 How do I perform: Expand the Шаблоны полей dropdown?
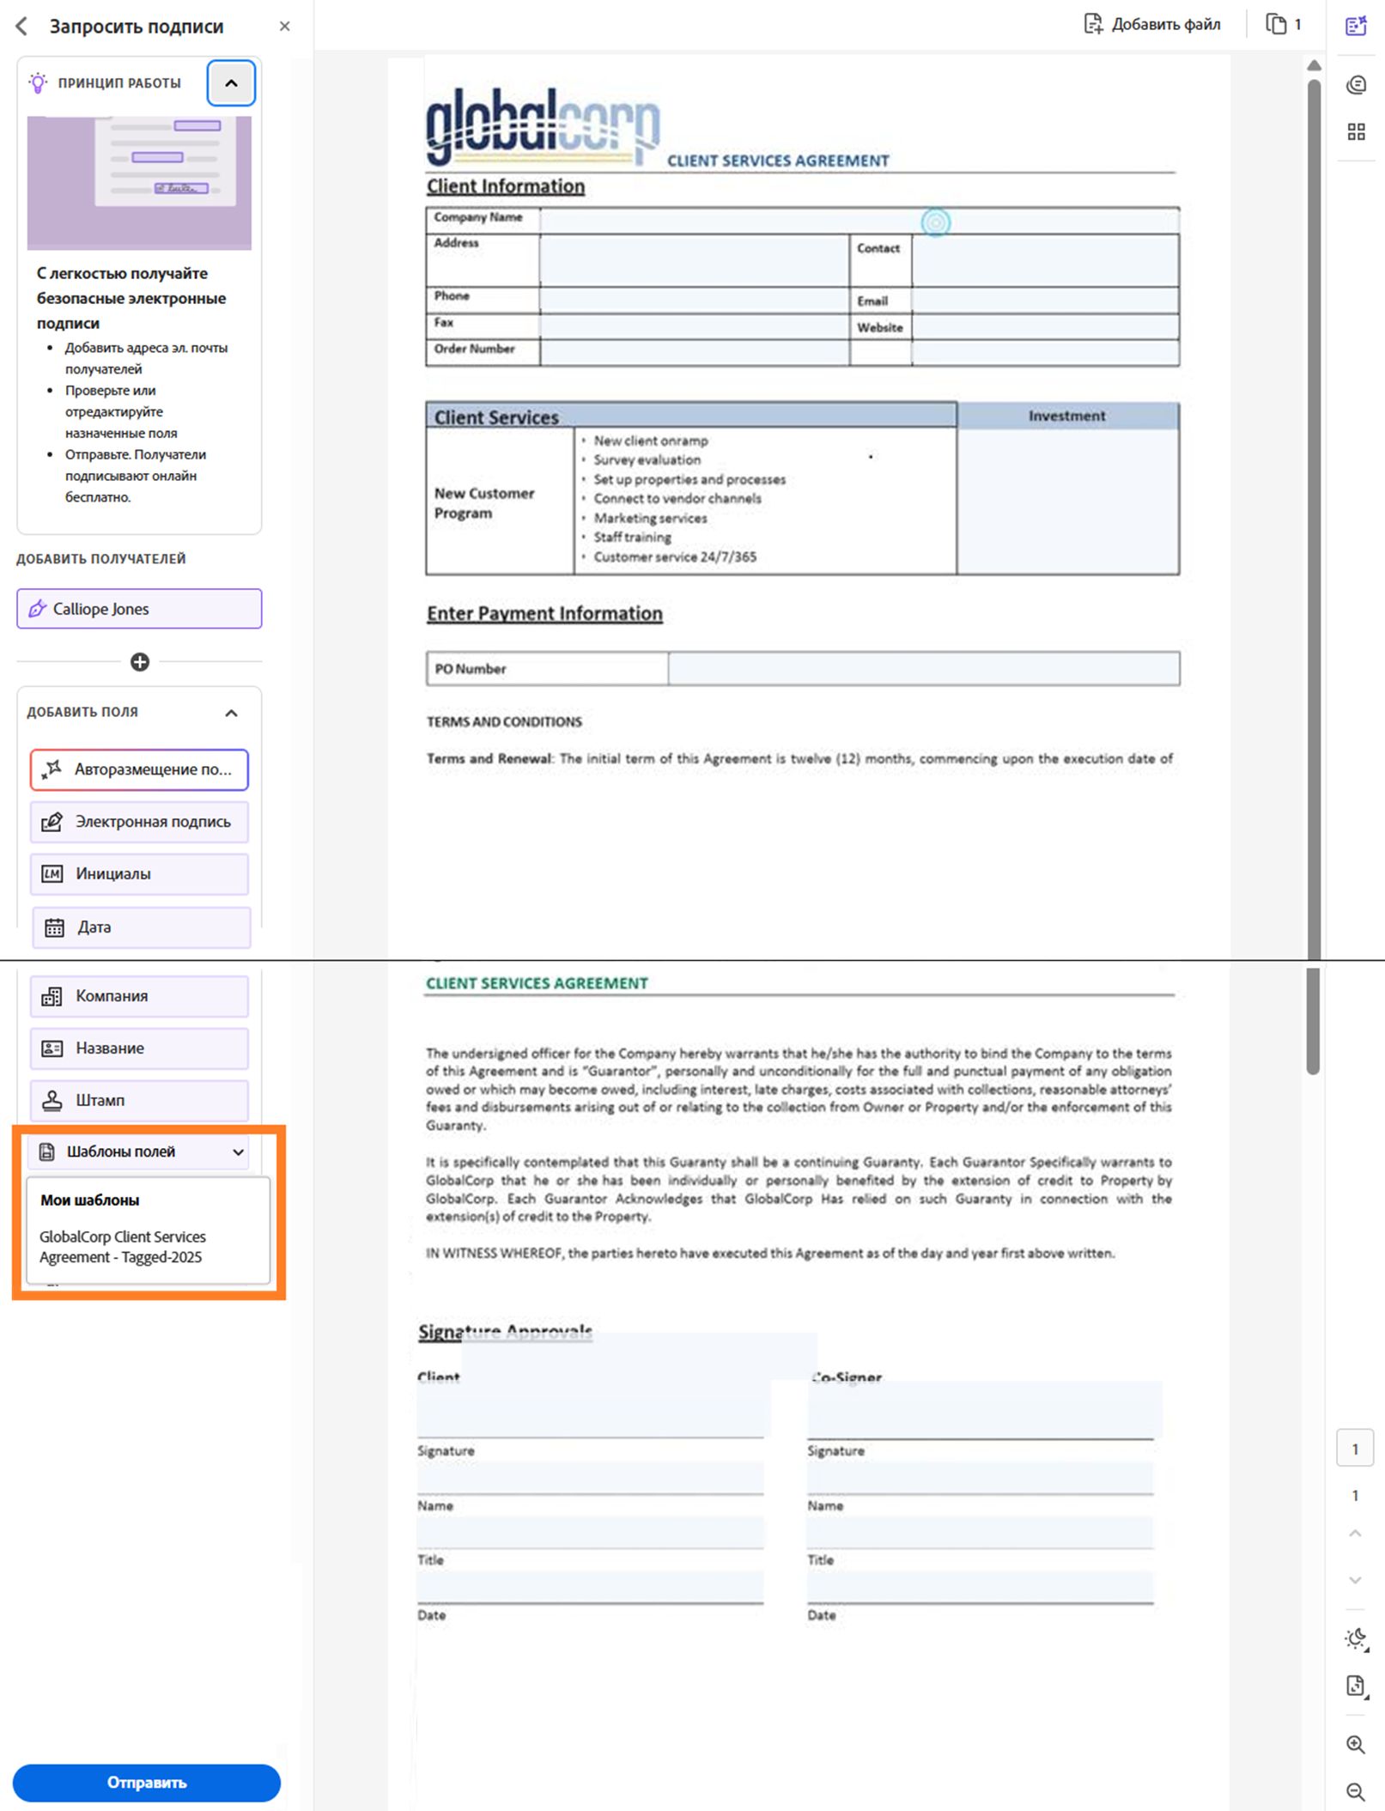pos(139,1152)
